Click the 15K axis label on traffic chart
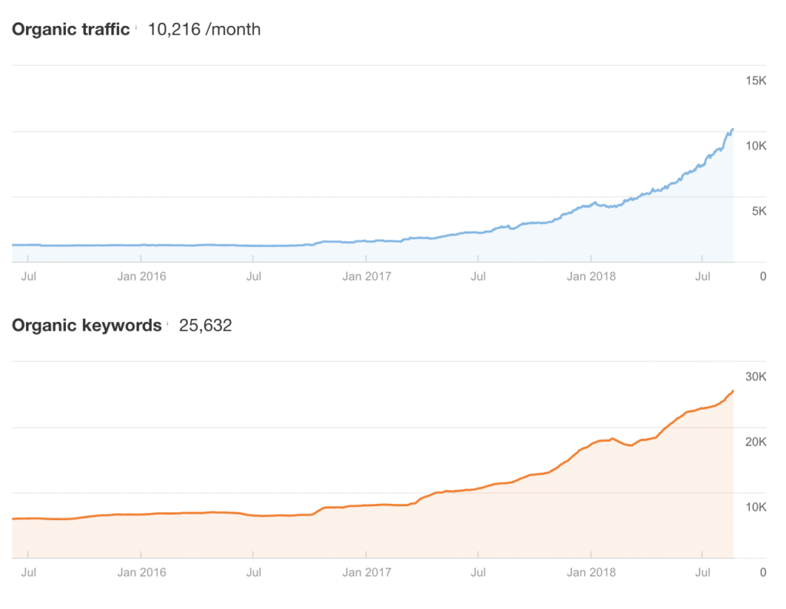The image size is (786, 609). pyautogui.click(x=755, y=81)
